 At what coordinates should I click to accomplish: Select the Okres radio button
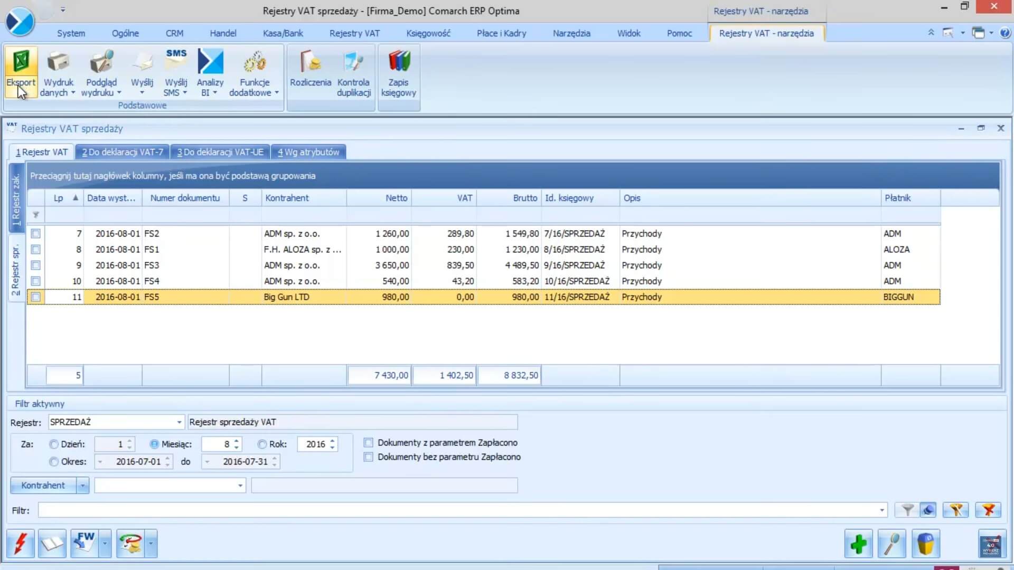coord(53,461)
